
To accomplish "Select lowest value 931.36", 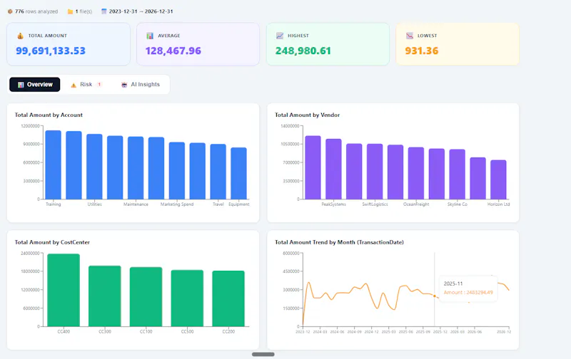I will (422, 51).
